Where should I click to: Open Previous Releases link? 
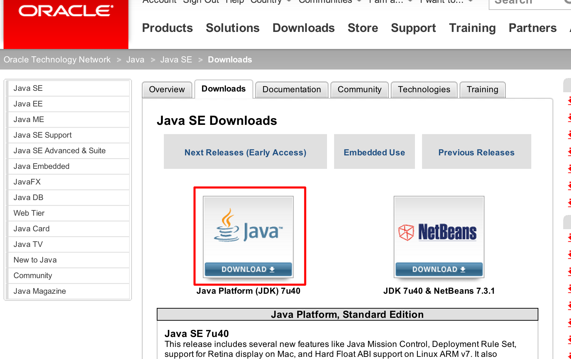click(477, 152)
